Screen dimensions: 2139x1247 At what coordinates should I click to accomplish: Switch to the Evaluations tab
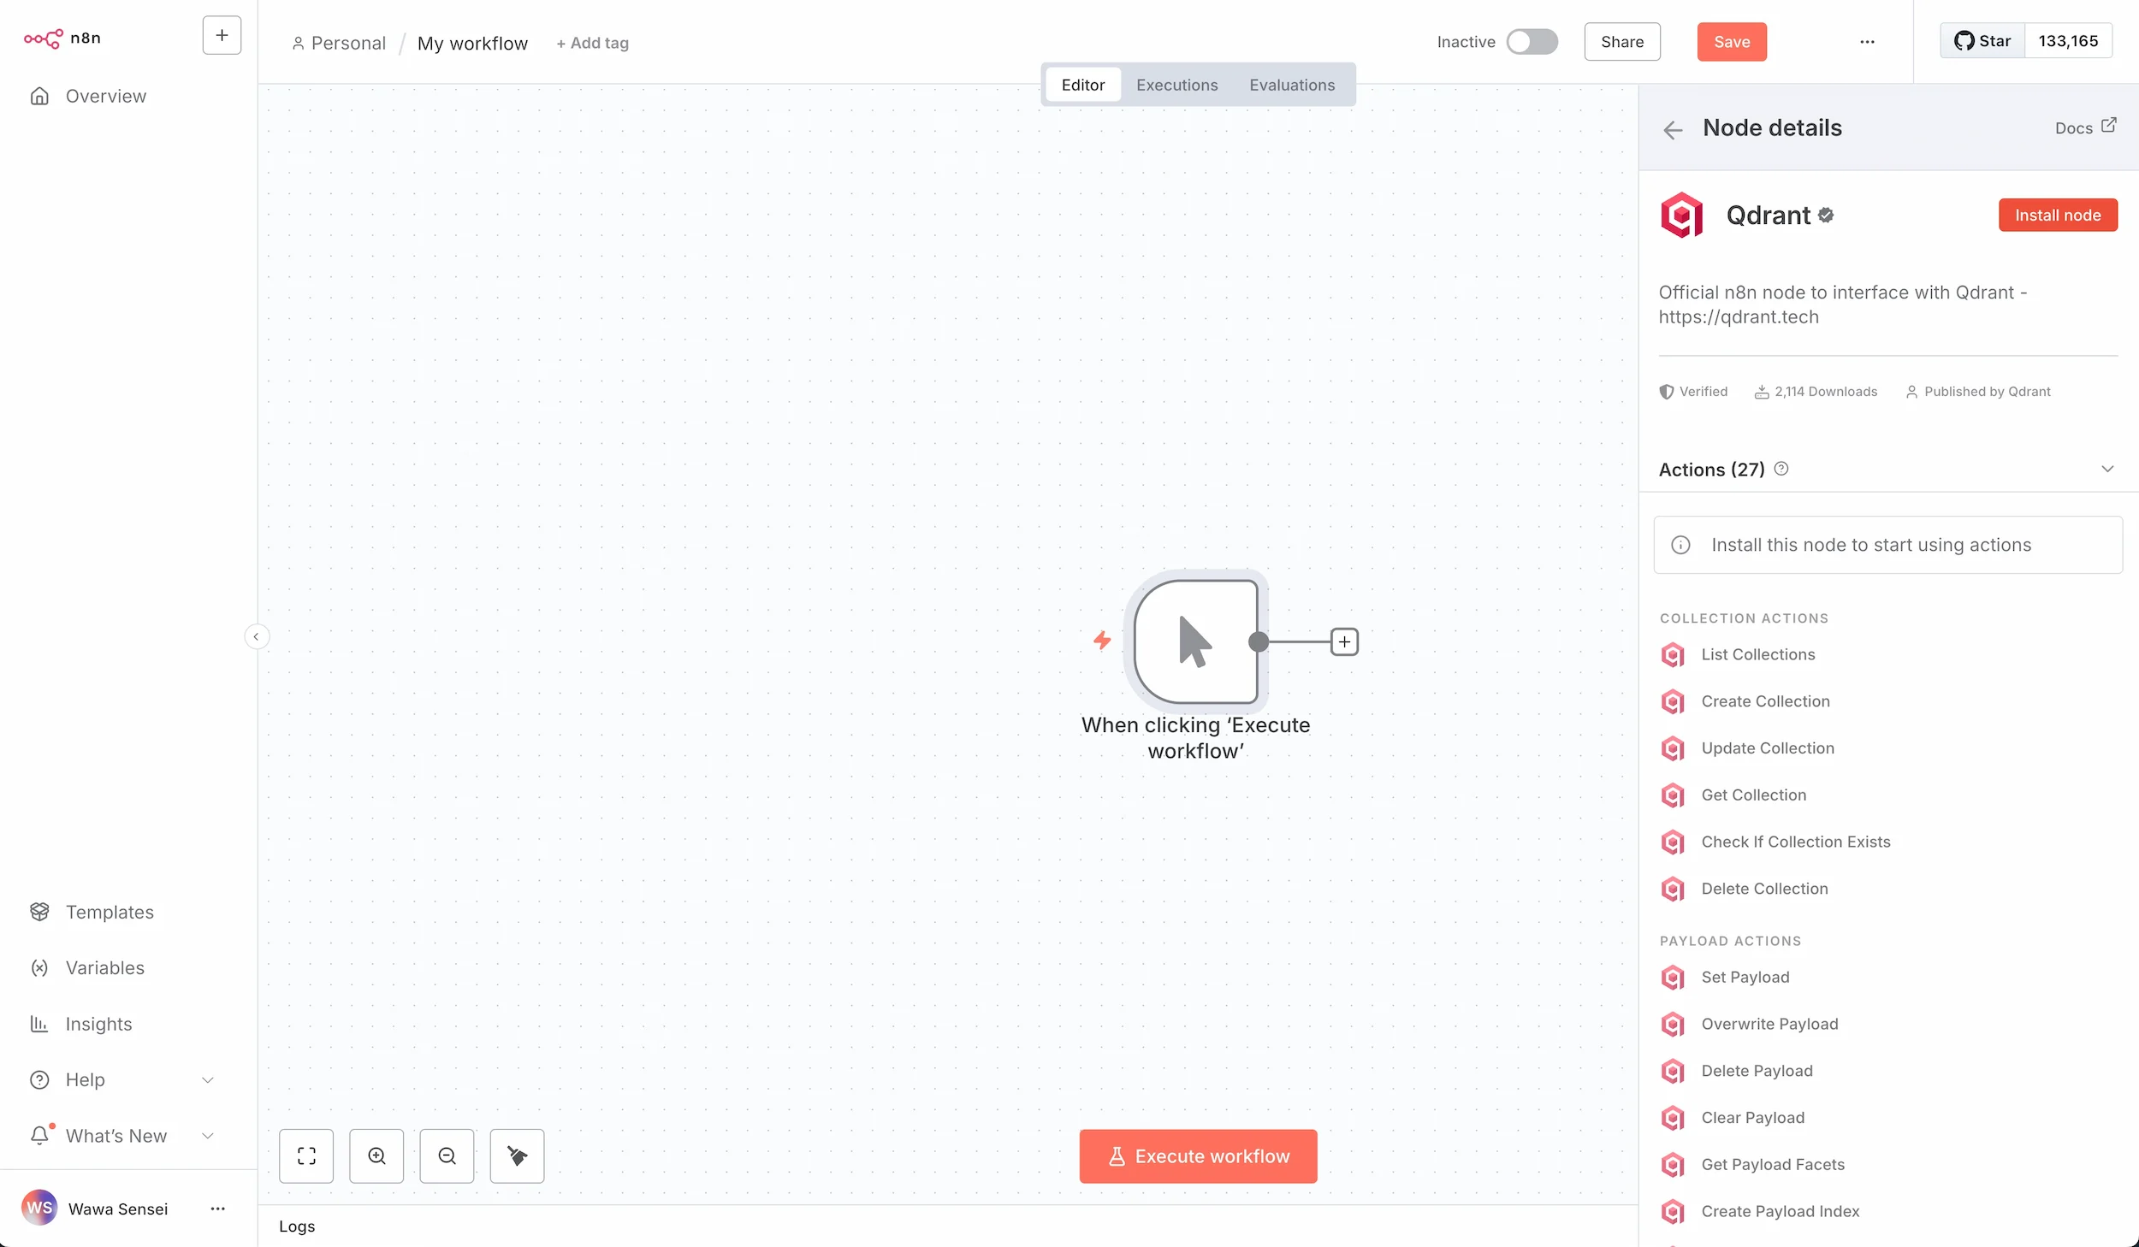point(1291,85)
